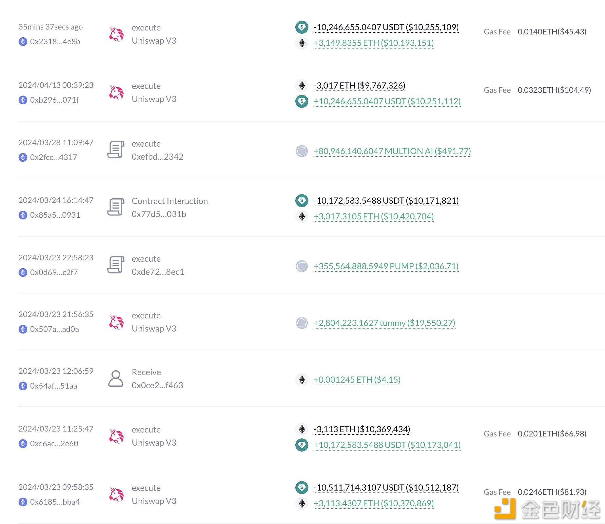Open the -3,017 ETH ($9,767,326) transfer
The height and width of the screenshot is (524, 605).
[x=360, y=86]
